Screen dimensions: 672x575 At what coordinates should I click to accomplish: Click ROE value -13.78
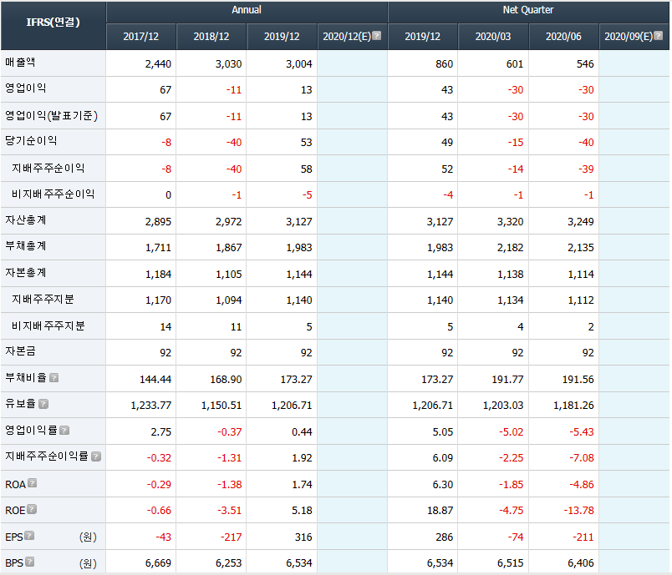579,511
